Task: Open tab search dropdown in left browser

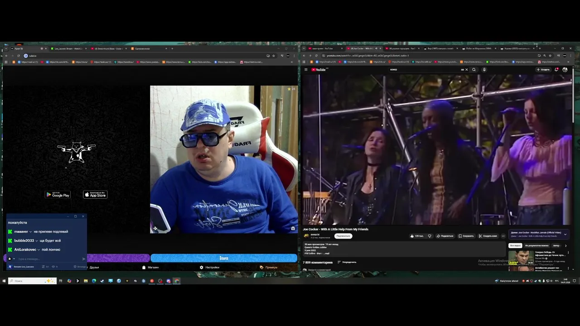Action: 5,48
